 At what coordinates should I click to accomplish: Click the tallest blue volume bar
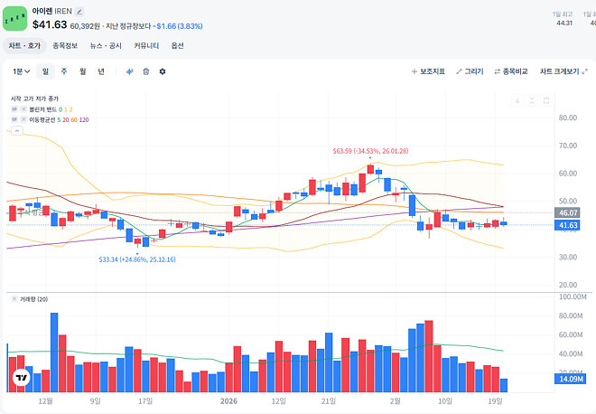point(54,353)
